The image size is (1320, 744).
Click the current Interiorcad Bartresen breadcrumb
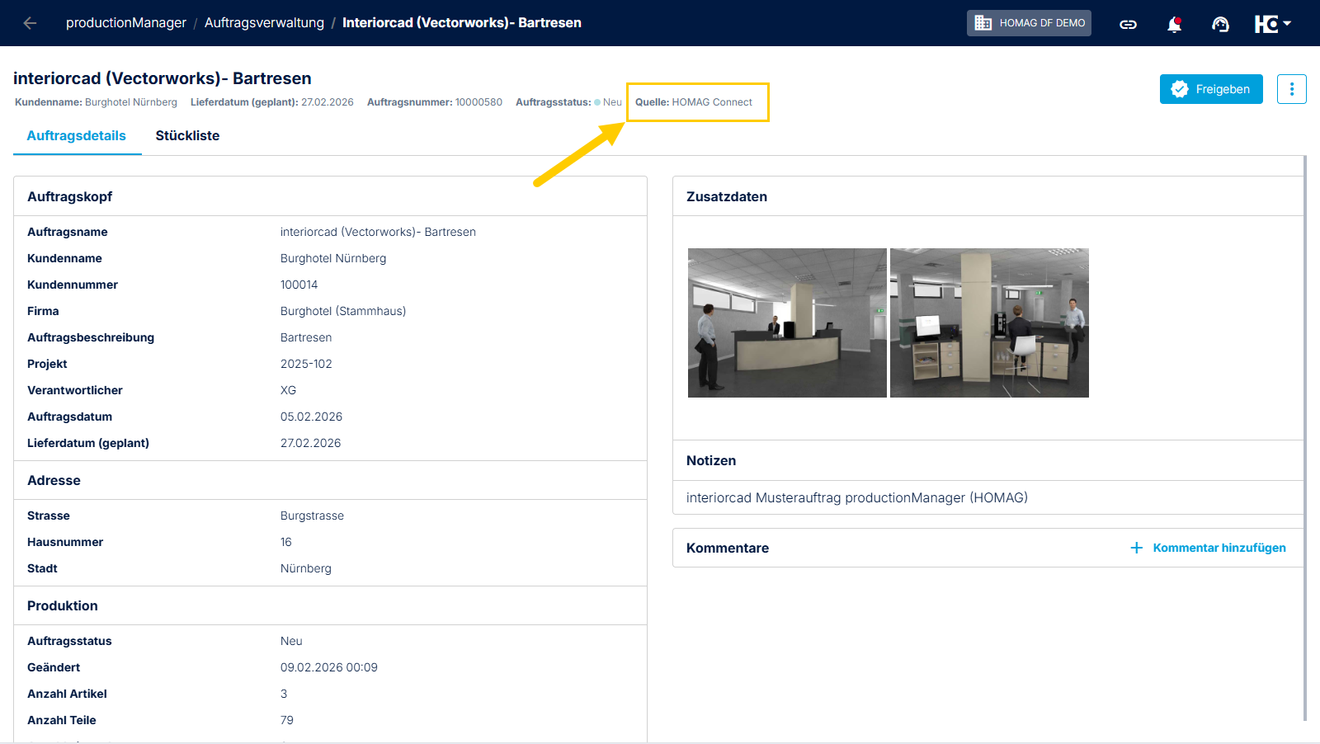point(461,23)
